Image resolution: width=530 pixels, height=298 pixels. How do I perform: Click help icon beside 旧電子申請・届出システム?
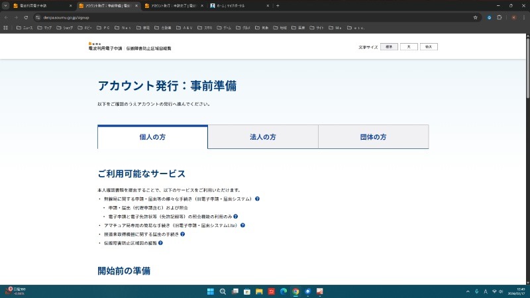257,199
